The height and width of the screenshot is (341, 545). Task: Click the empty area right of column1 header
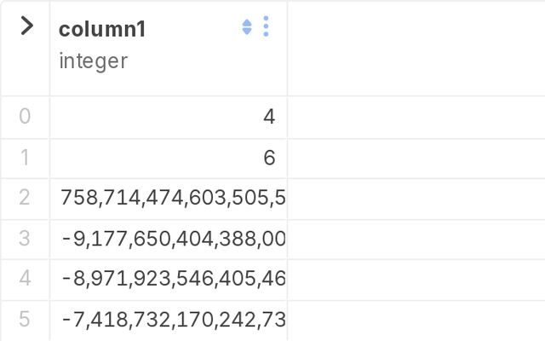point(416,48)
